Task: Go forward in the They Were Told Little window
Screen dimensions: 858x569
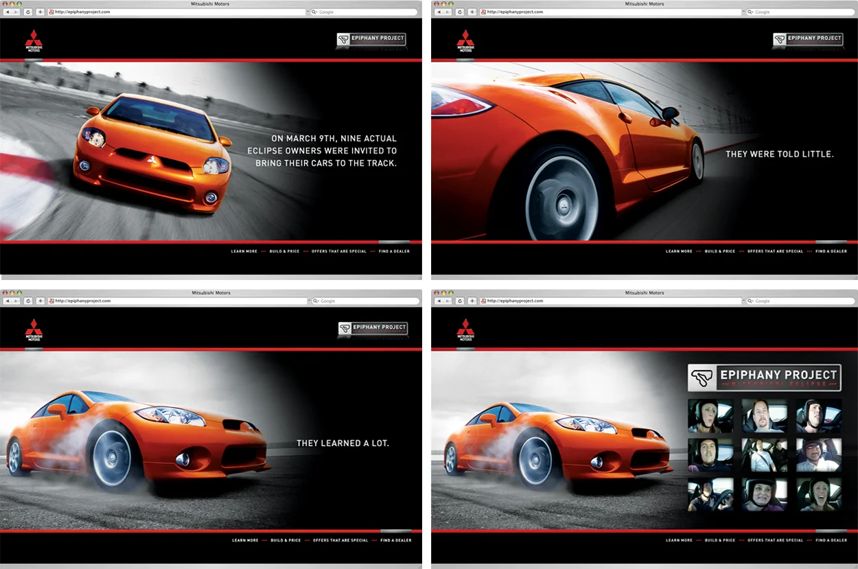Action: point(448,12)
